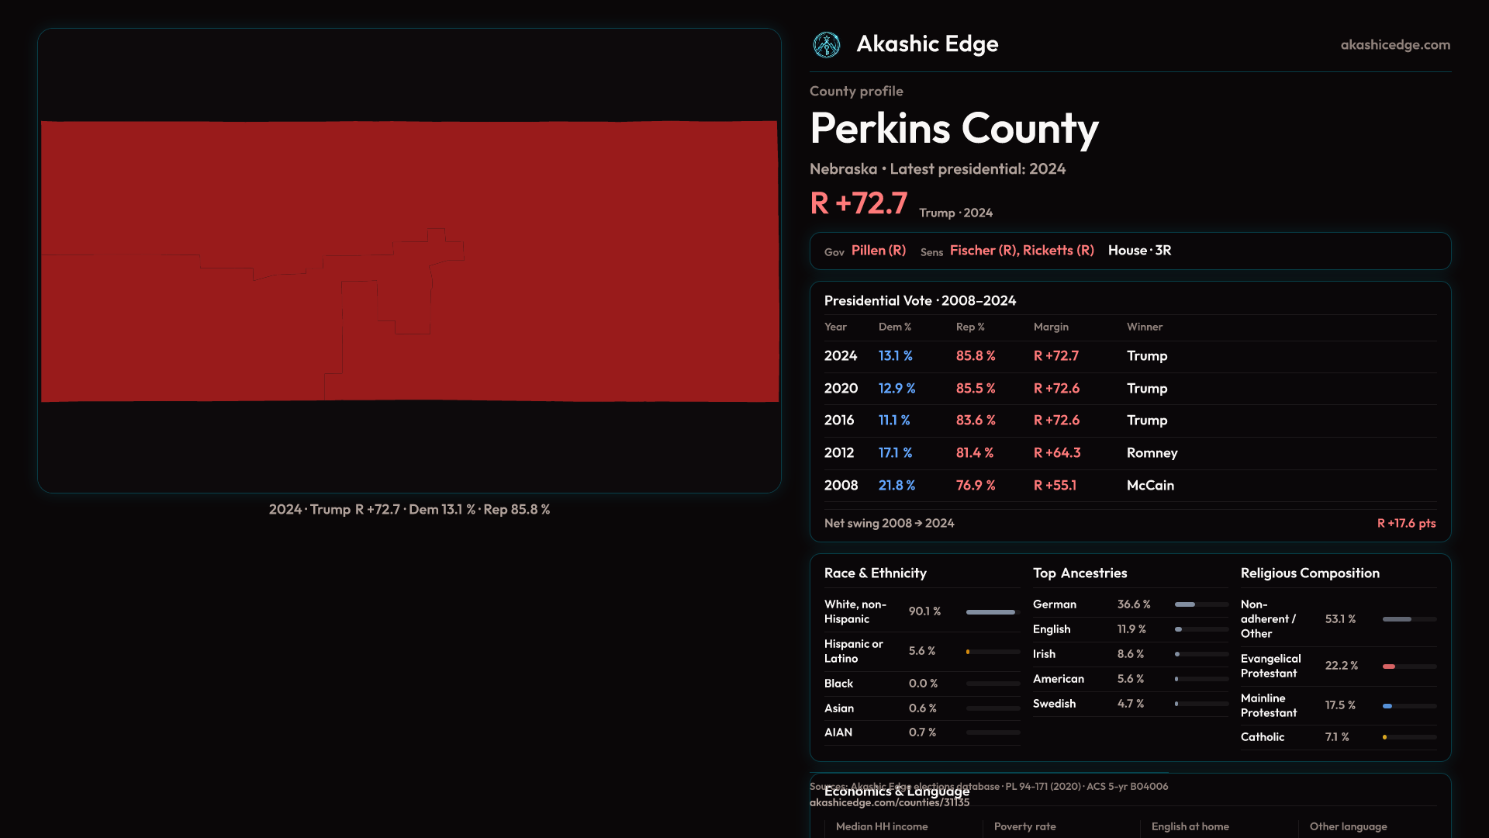Click the Margin column header
The image size is (1489, 838).
point(1051,327)
